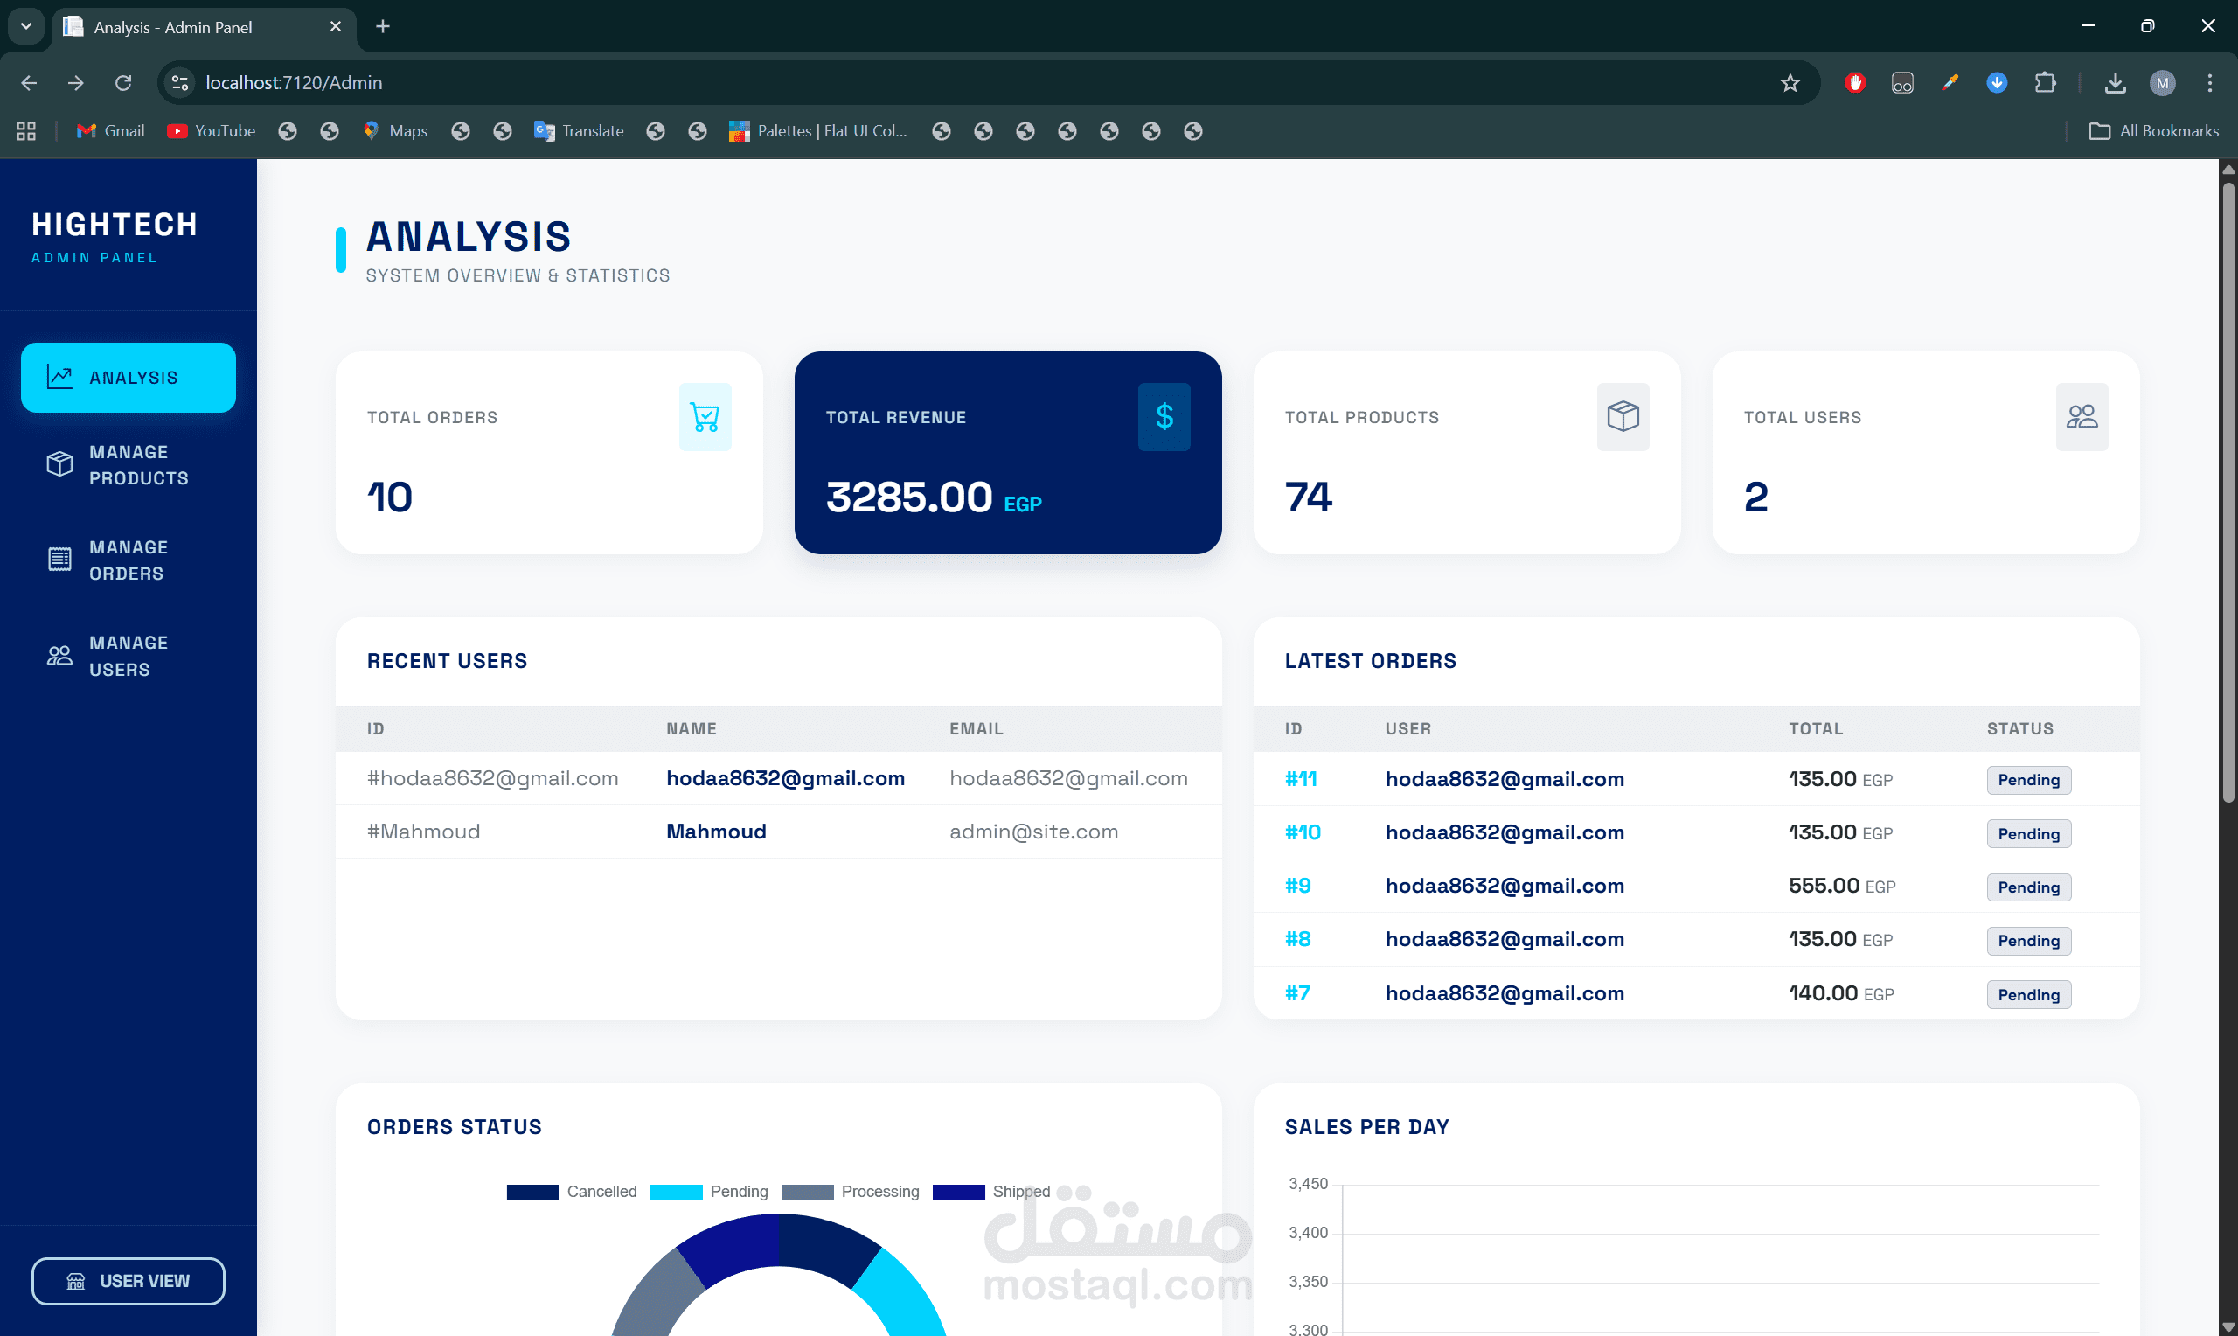Open the All Bookmarks folder

tap(2153, 131)
